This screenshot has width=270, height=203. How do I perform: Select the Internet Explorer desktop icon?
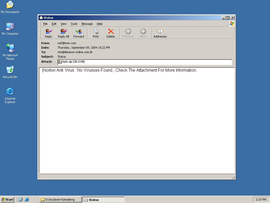click(x=10, y=95)
